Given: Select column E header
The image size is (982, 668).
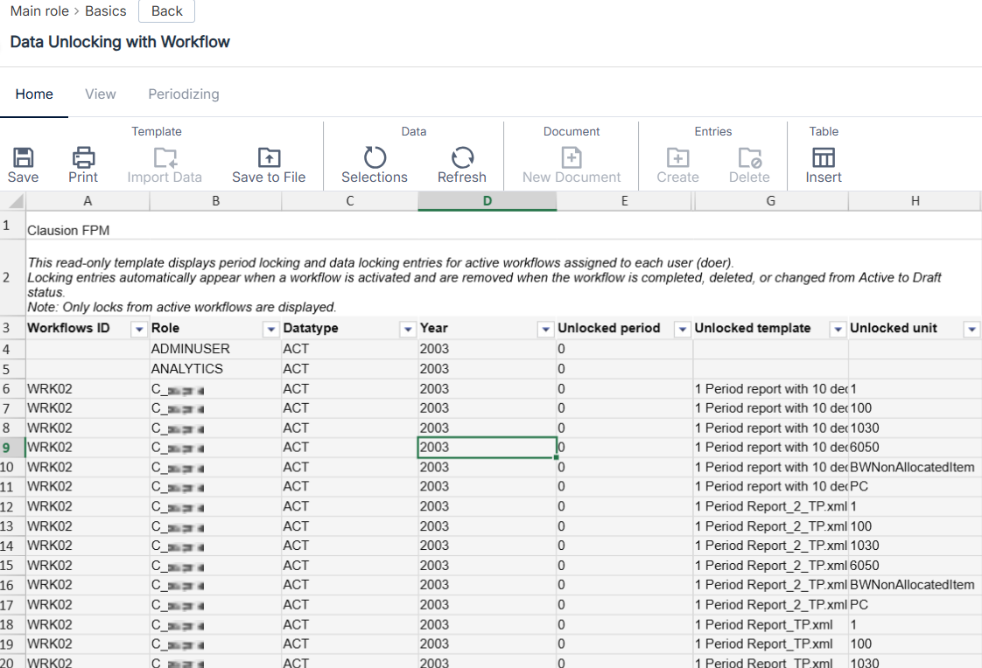Looking at the screenshot, I should coord(624,201).
